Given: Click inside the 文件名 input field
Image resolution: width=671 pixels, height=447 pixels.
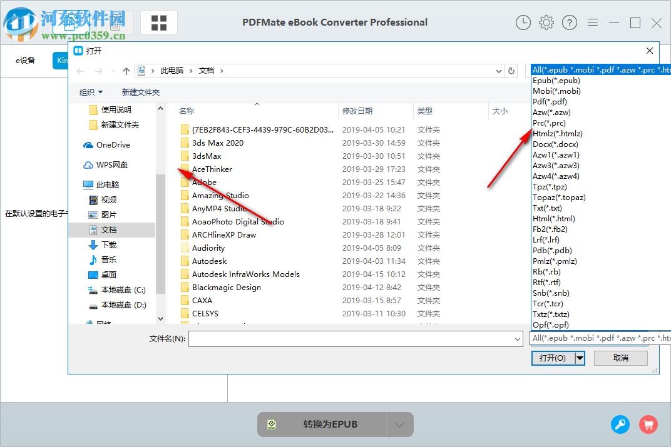Looking at the screenshot, I should 351,338.
